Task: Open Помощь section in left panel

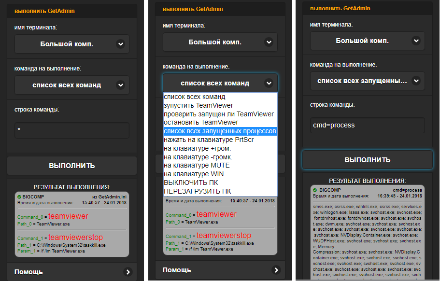Action: click(72, 272)
